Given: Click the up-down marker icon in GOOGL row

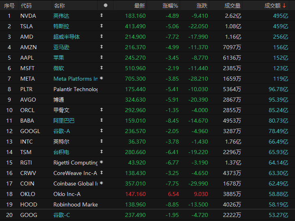Looking at the screenshot, I should pyautogui.click(x=102, y=131).
